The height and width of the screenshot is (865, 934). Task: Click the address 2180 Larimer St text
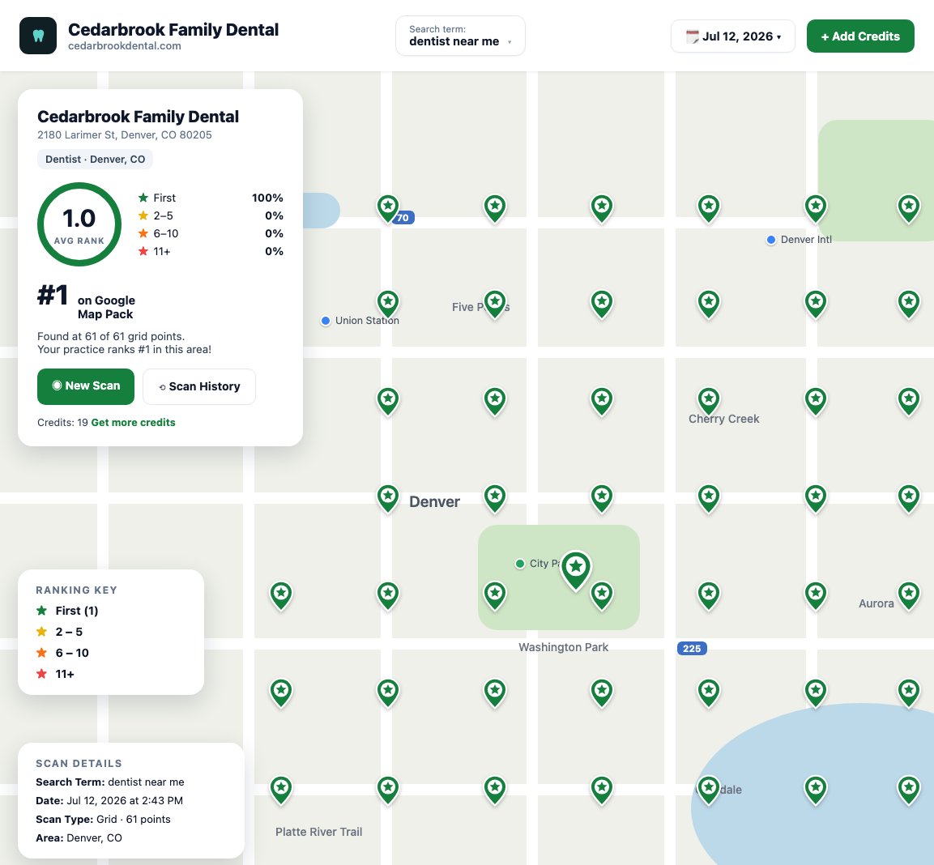coord(125,134)
